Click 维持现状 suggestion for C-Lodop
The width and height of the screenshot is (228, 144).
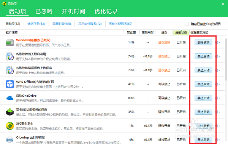(164, 140)
